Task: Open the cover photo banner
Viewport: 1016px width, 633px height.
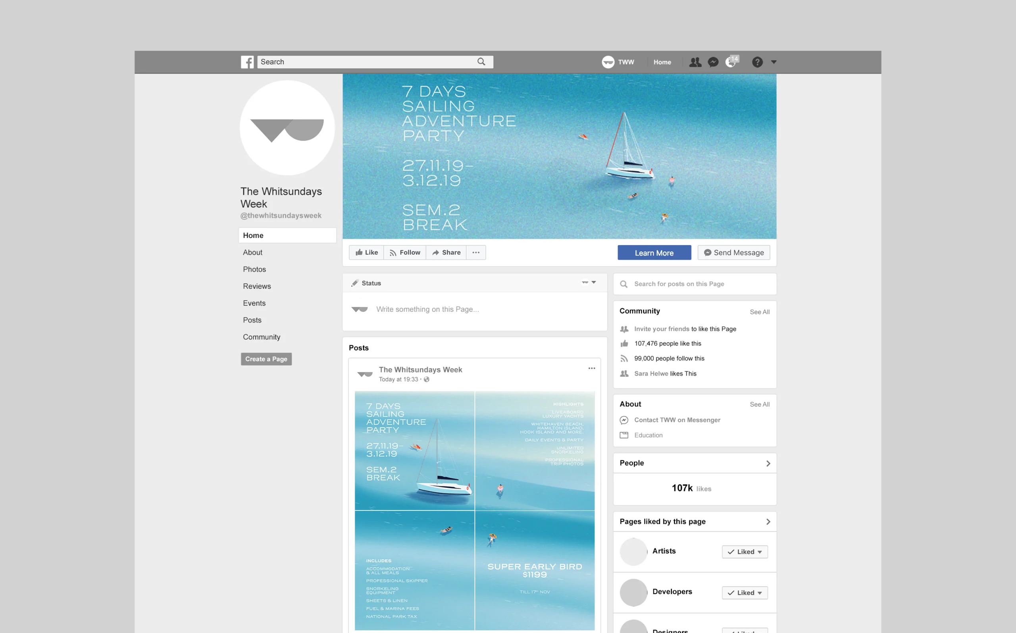Action: tap(559, 156)
